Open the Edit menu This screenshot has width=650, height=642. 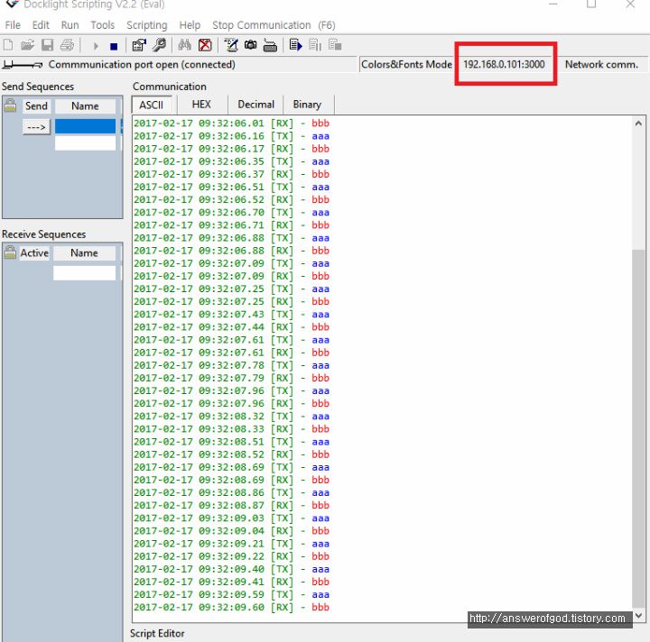(x=41, y=25)
